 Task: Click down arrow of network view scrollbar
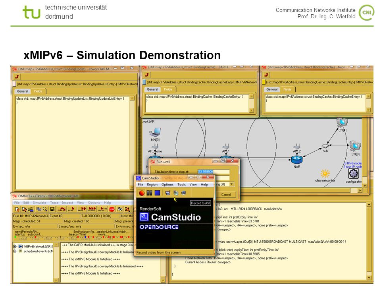(365, 186)
